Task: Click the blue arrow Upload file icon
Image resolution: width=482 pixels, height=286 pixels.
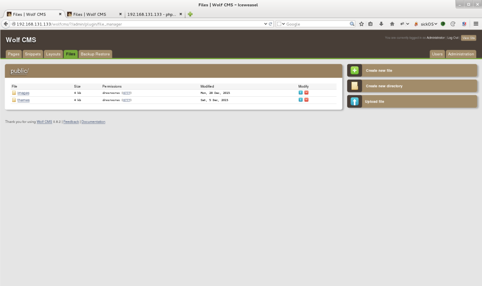Action: [354, 102]
